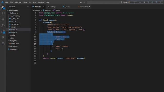Open the File menu
This screenshot has height=92, width=164.
click(x=7, y=2)
